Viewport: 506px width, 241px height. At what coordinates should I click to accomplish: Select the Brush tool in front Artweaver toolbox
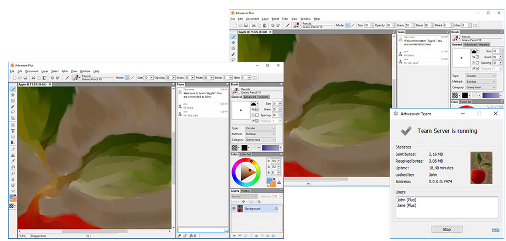pos(13,89)
